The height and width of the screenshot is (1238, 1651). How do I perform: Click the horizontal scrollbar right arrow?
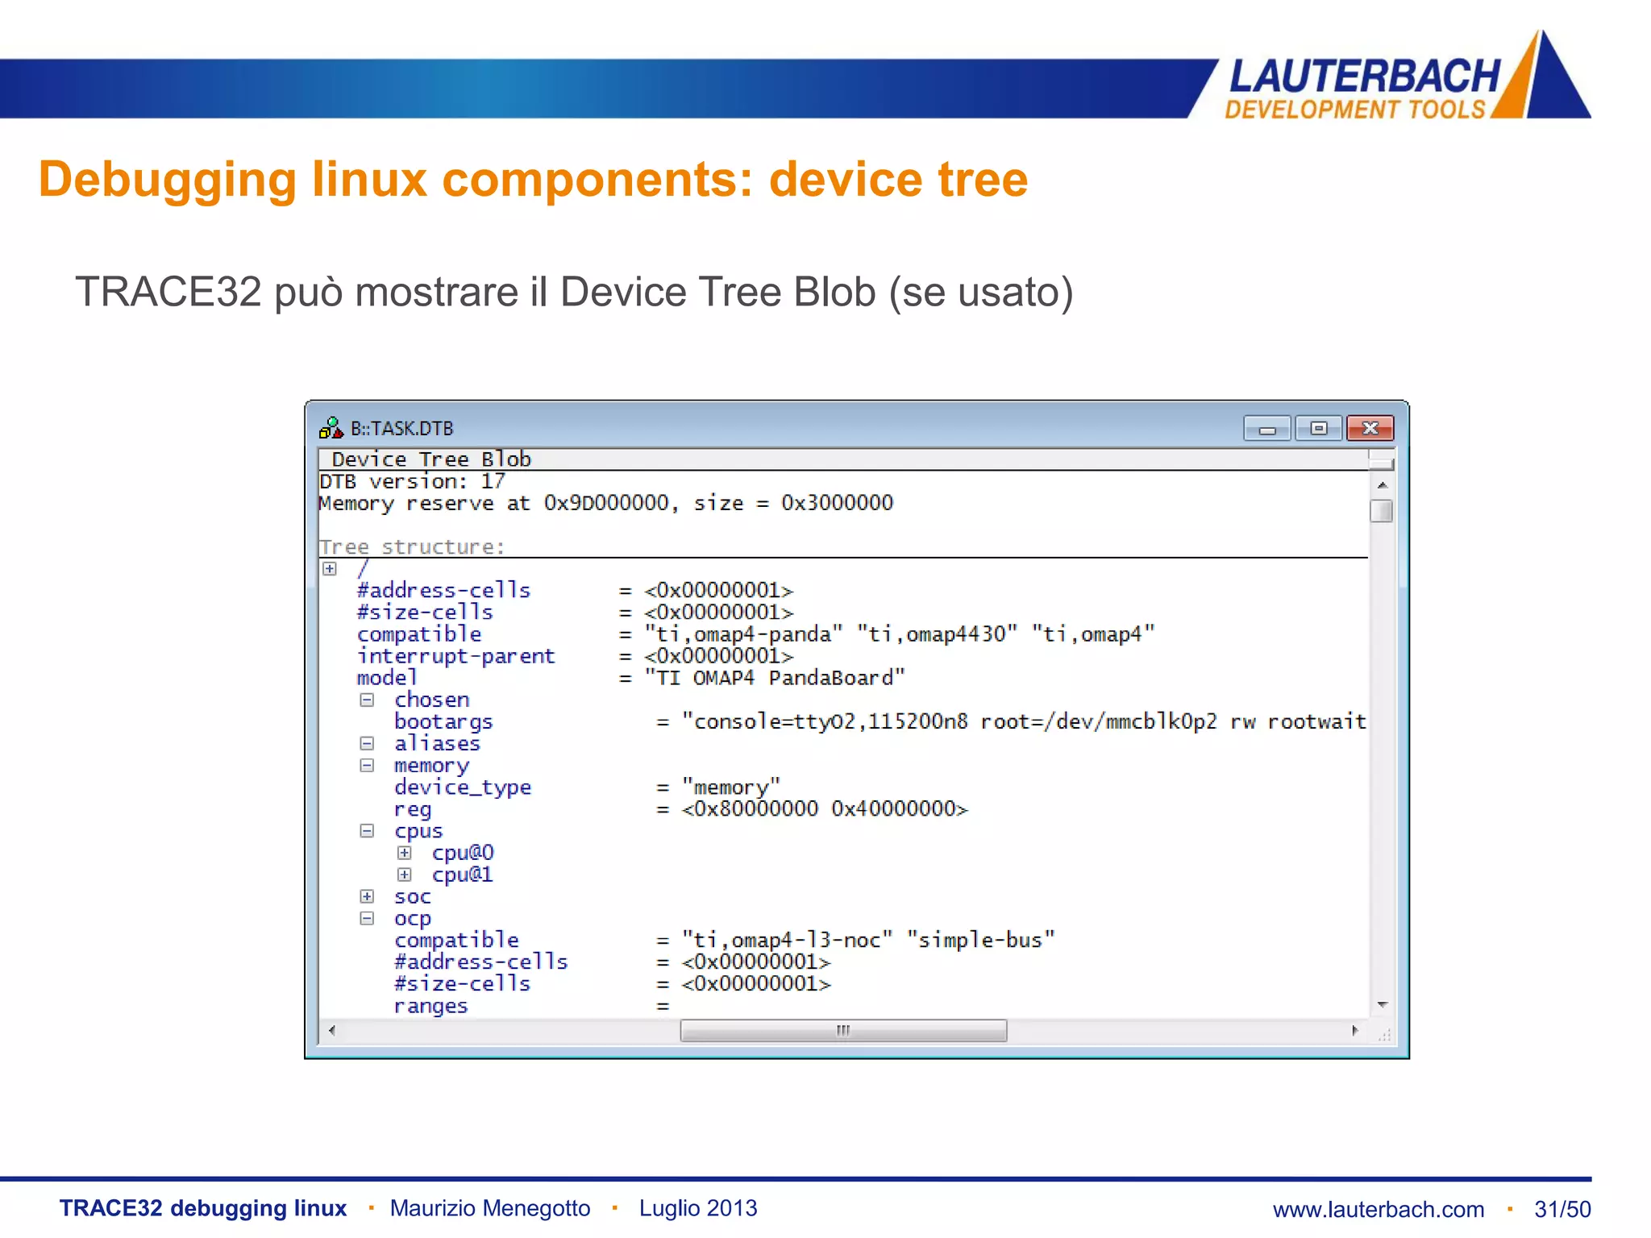point(1355,1031)
